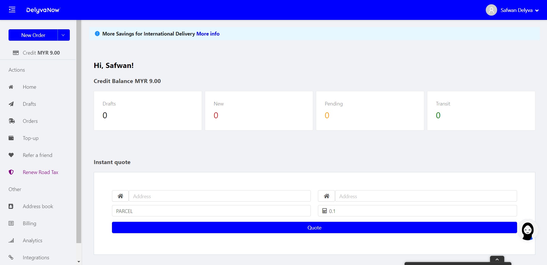Screen dimensions: 547x265
Task: Click the Address book icon
Action: pos(11,206)
